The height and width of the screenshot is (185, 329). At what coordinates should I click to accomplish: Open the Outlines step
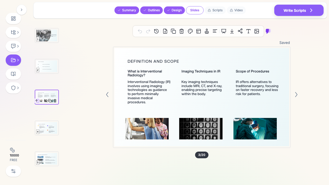click(151, 10)
